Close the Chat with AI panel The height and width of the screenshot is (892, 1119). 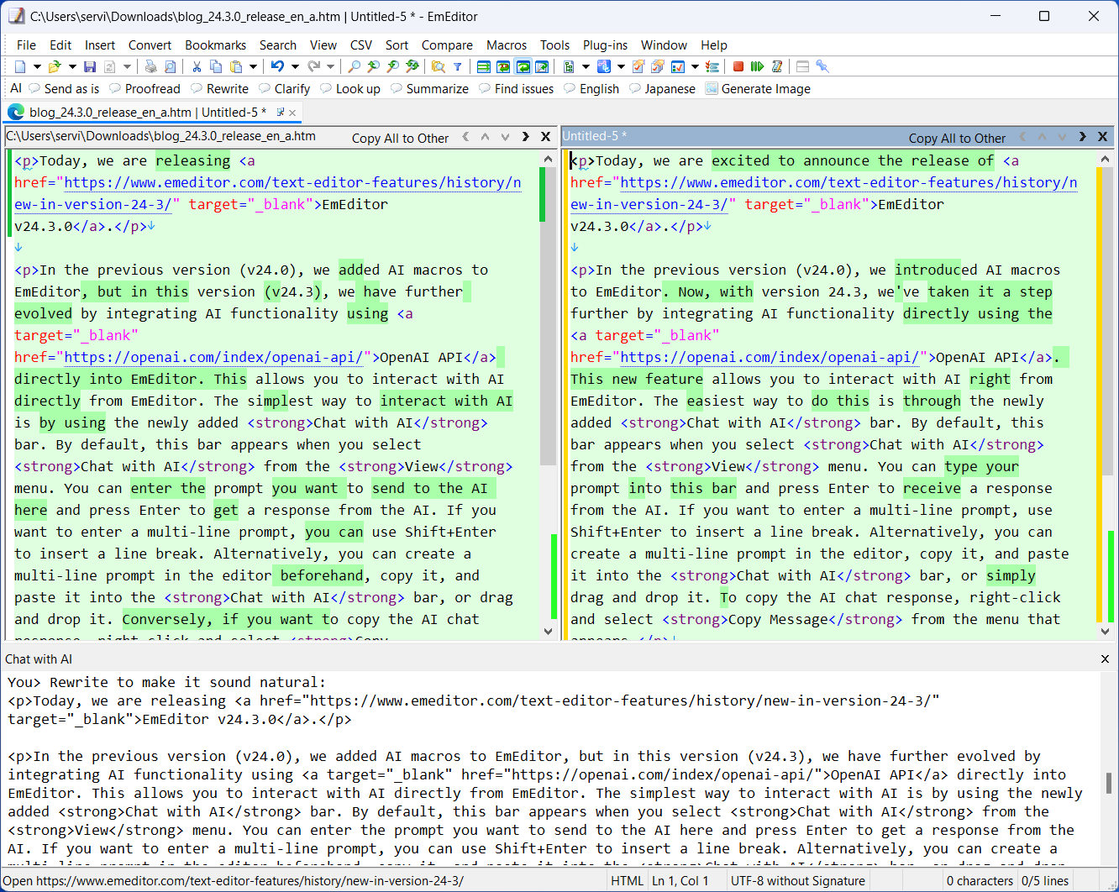click(1105, 659)
